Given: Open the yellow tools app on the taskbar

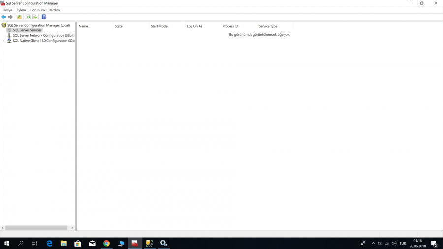Looking at the screenshot, I should (x=150, y=243).
